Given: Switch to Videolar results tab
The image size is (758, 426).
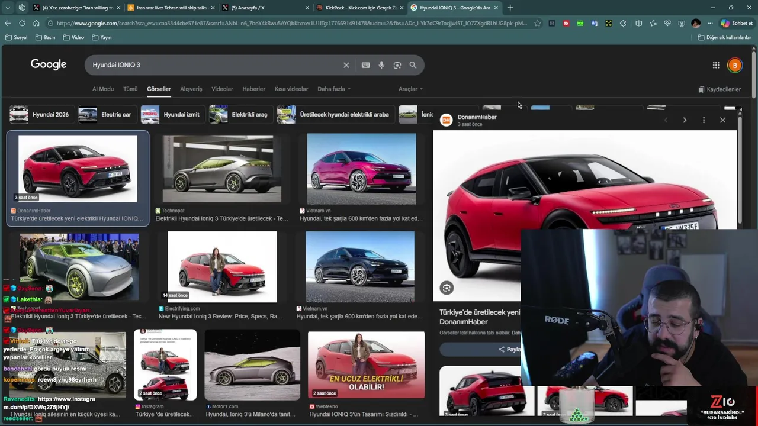Looking at the screenshot, I should 222,89.
